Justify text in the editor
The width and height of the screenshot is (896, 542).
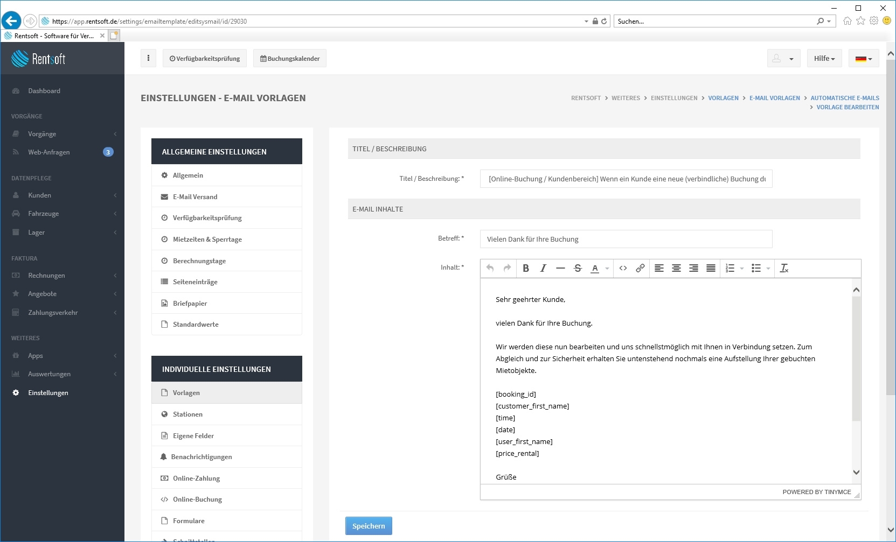711,268
